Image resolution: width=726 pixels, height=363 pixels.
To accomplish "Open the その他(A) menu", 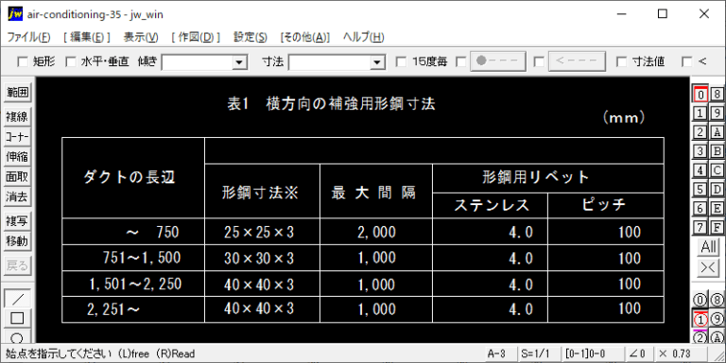I will click(x=305, y=38).
